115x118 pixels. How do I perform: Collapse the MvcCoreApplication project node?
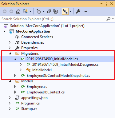[4, 31]
